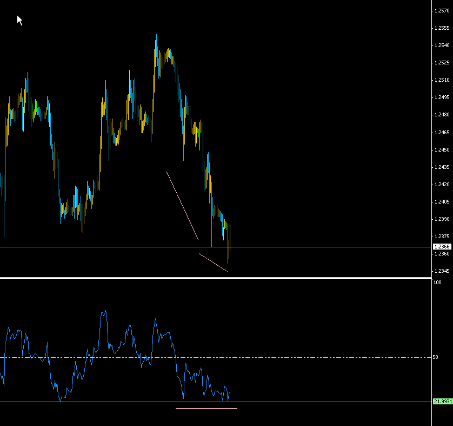Click the 1.2375 price scale label
The image size is (453, 426).
[x=442, y=237]
